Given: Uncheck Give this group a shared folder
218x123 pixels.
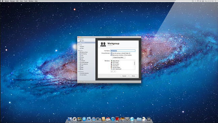Looking at the screenshot, I should click(111, 53).
